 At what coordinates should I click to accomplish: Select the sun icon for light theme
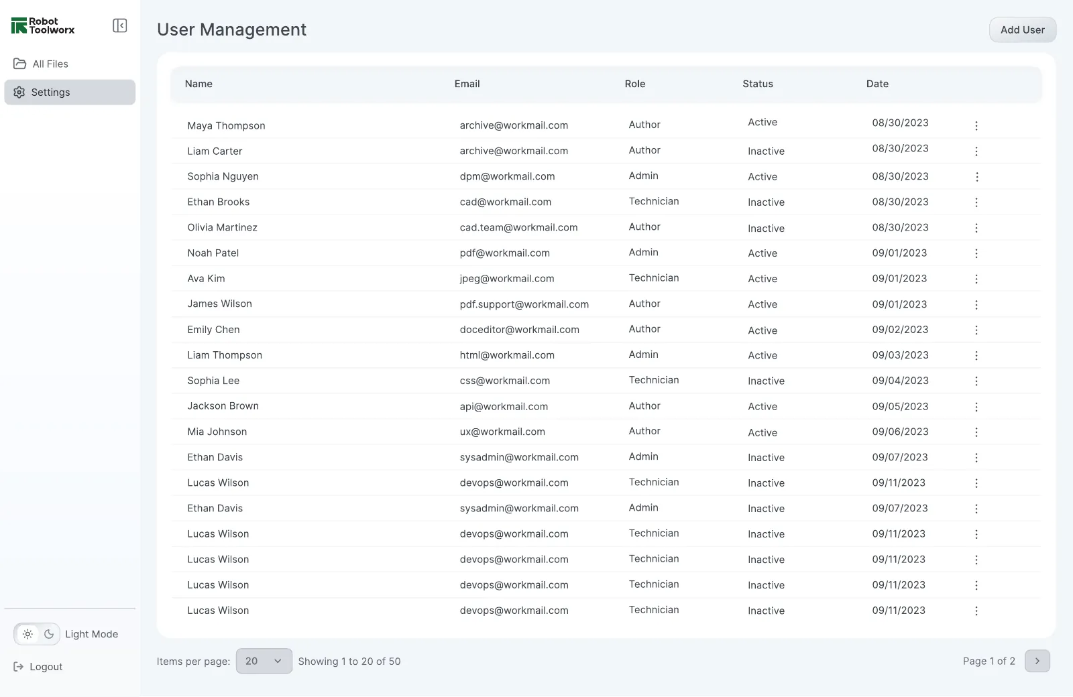(27, 634)
